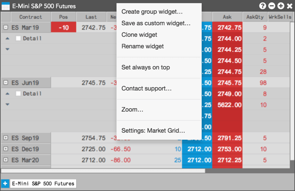
Task: Expand the ES Dec19 contract row
Action: (x=6, y=149)
